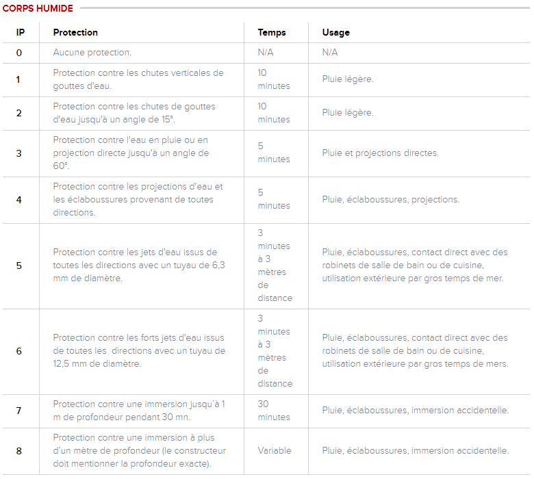This screenshot has height=479, width=534.
Task: Click the 'Variable' time cell
Action: [275, 450]
